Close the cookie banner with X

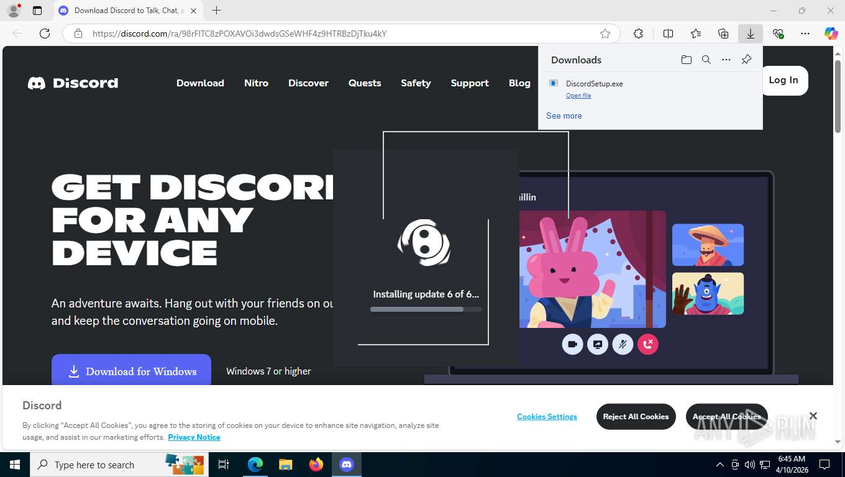[x=813, y=416]
